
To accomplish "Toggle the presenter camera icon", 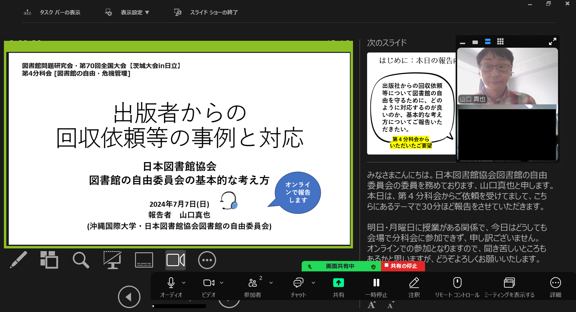I will [x=176, y=260].
